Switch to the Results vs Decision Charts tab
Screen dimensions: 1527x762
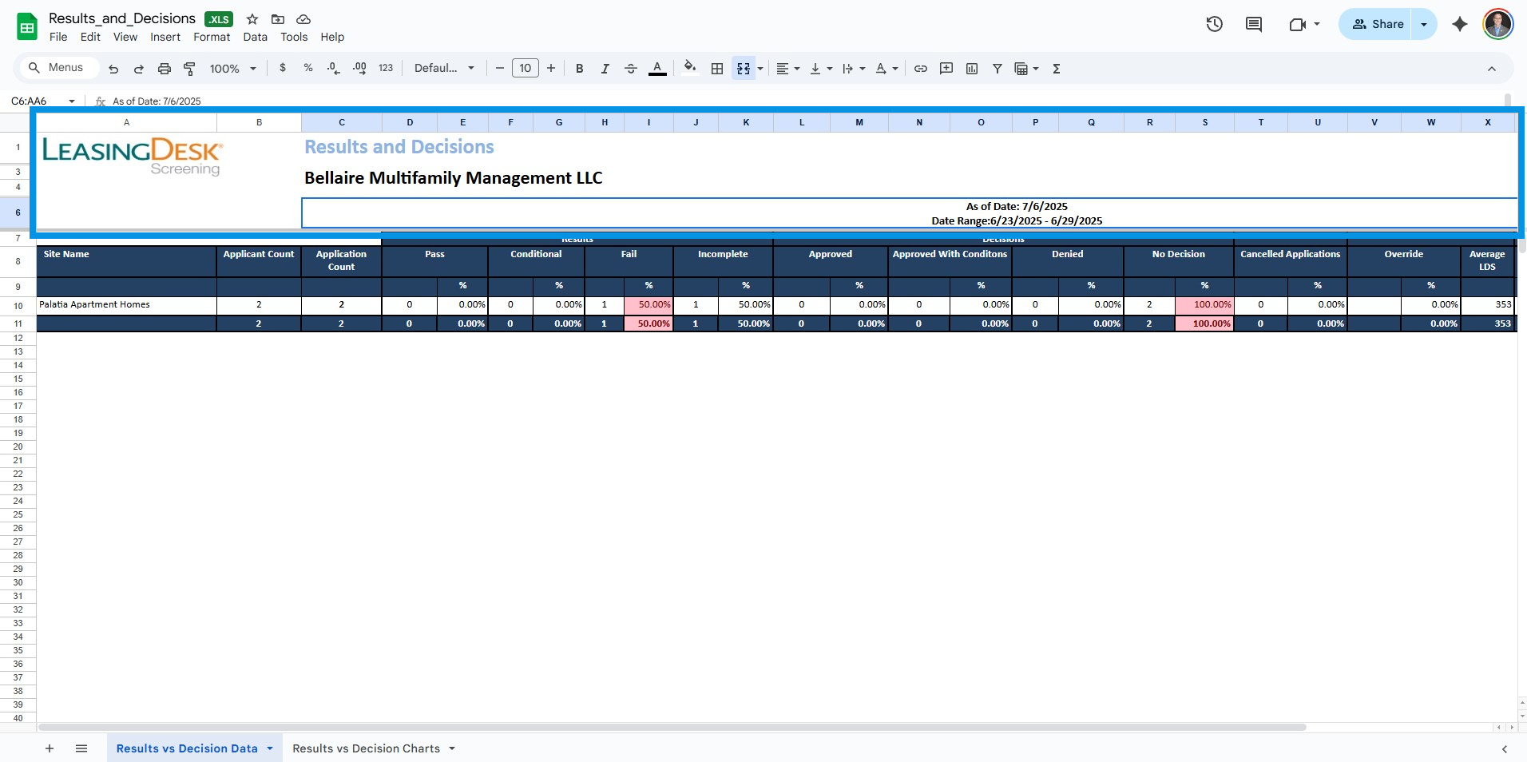367,748
